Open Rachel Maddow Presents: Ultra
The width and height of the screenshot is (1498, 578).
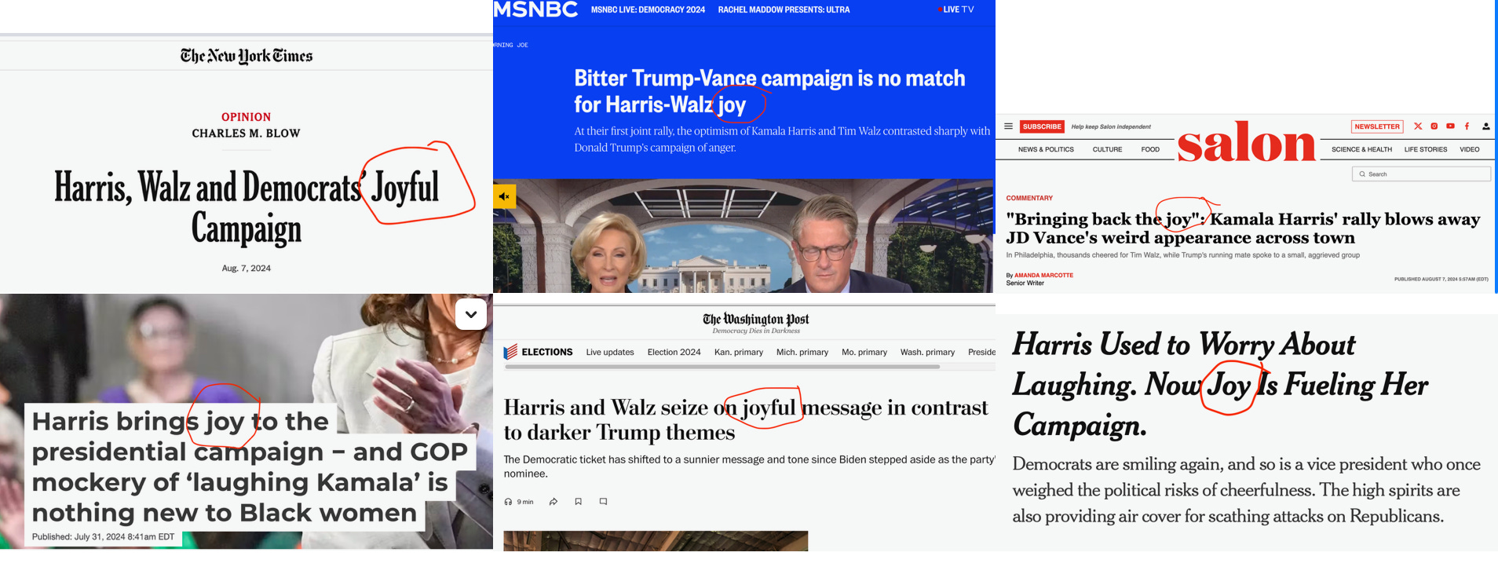(784, 9)
